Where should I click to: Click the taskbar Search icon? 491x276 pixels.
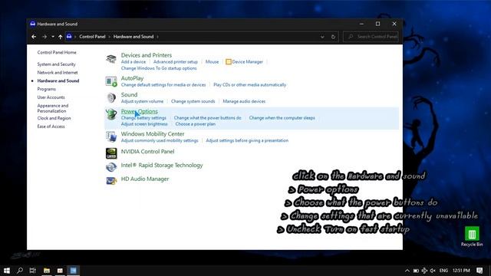point(20,271)
